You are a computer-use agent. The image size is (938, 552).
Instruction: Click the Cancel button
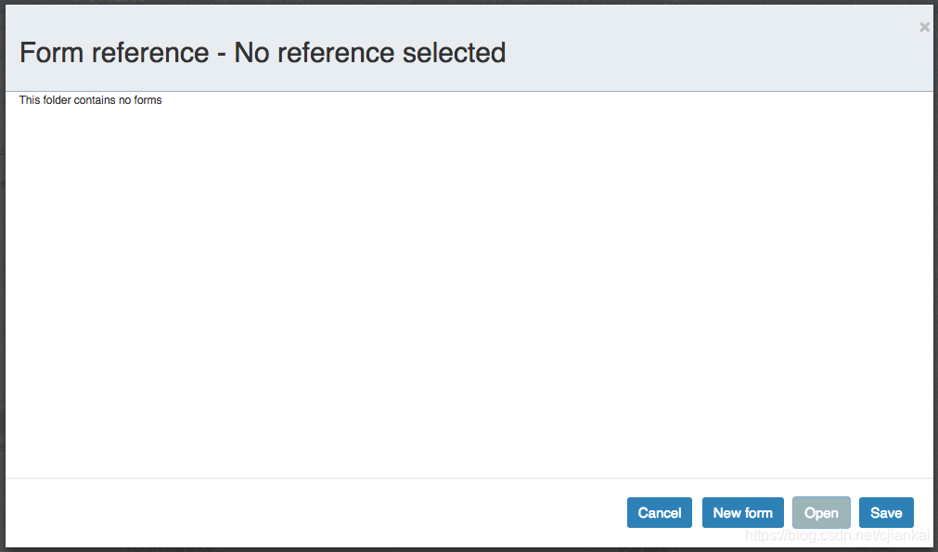tap(660, 513)
